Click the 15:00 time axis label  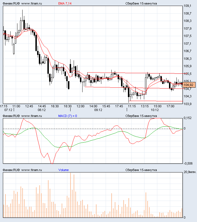(158, 106)
